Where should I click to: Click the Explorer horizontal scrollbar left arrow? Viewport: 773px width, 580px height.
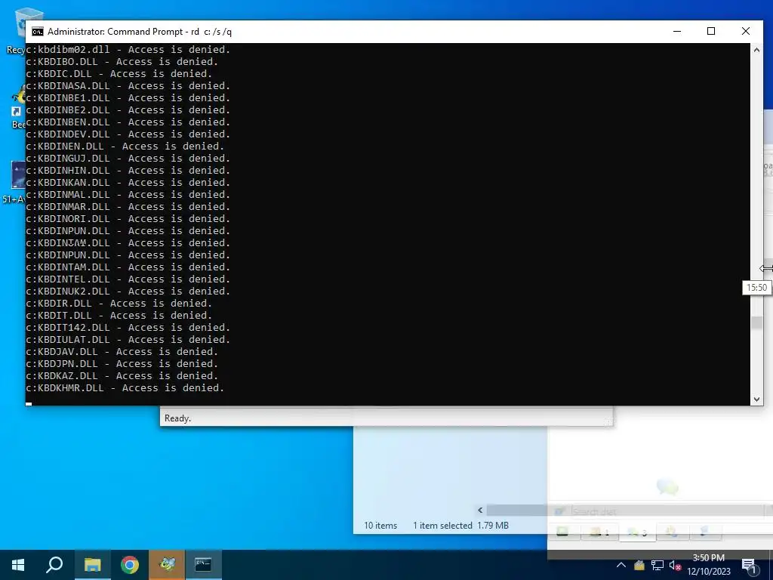pos(480,510)
